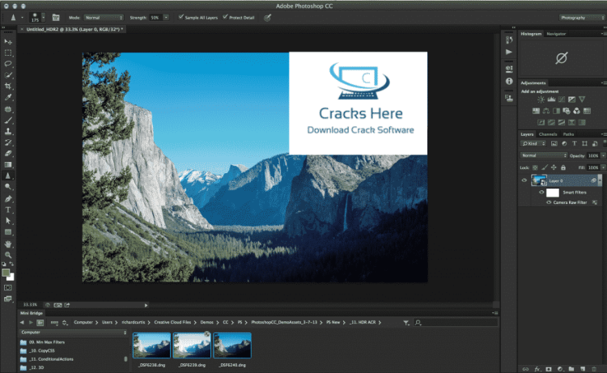Click the foreground color swatch
Image resolution: width=607 pixels, height=373 pixels.
pyautogui.click(x=6, y=273)
